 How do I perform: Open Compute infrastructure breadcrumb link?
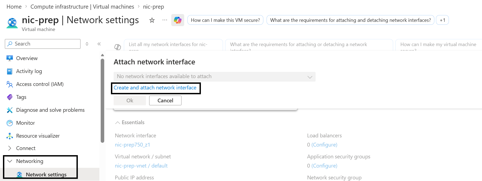[82, 7]
